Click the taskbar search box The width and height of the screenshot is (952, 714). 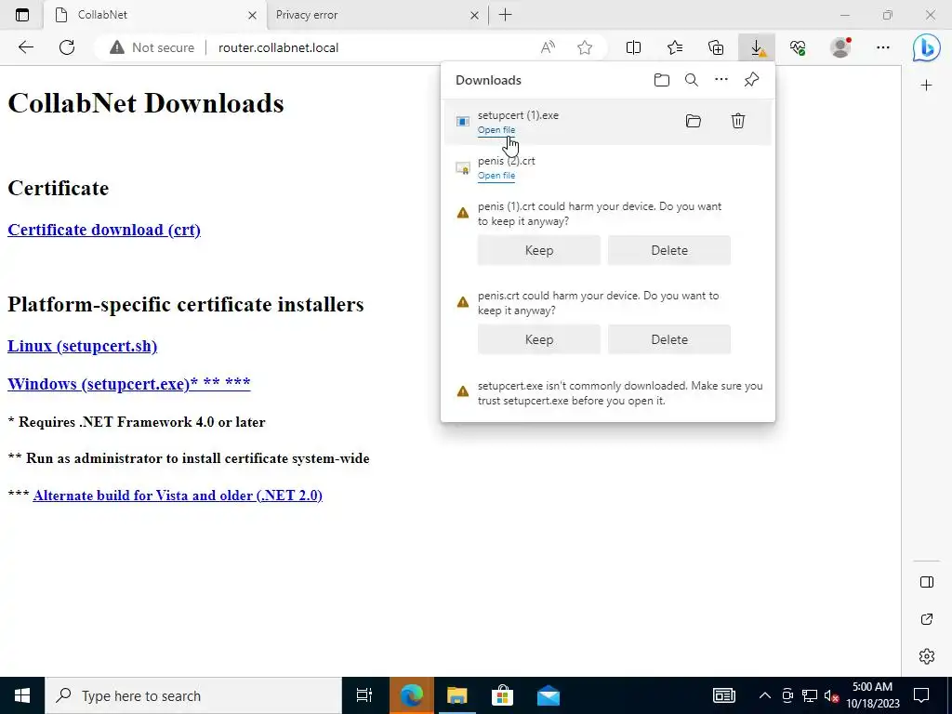[193, 695]
